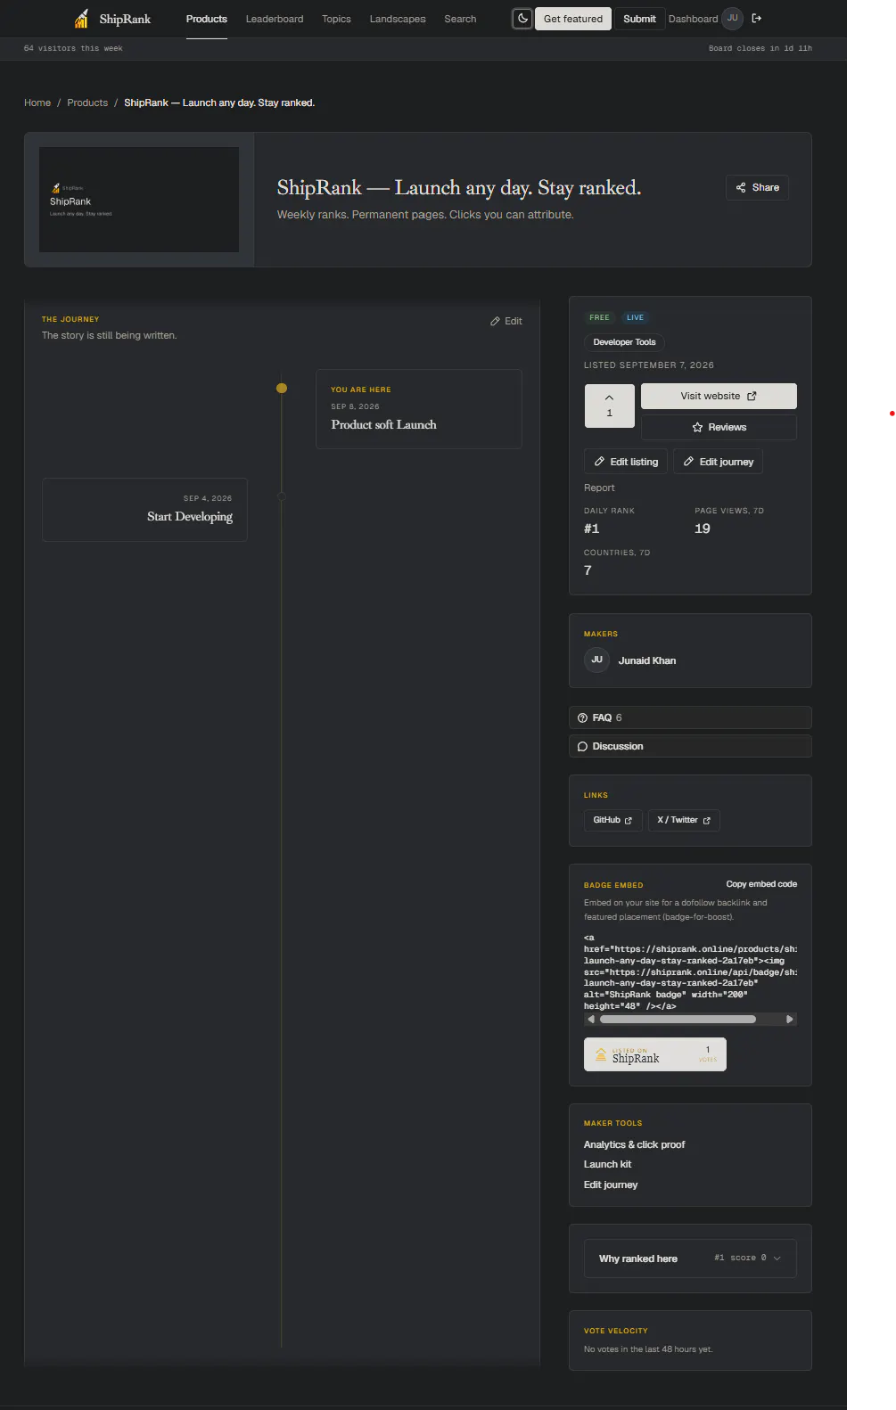
Task: Open Analytics & click proof
Action: [634, 1144]
